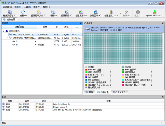
Task: Click the Update Available icon
Action: (155, 12)
